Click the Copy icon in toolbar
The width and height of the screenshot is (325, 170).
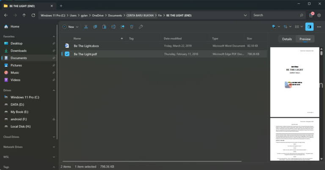click(95, 27)
